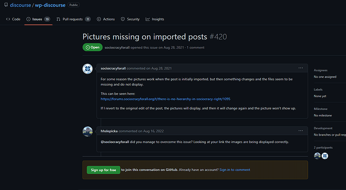Open the wp-discourse repository link
The width and height of the screenshot is (346, 190).
click(50, 5)
